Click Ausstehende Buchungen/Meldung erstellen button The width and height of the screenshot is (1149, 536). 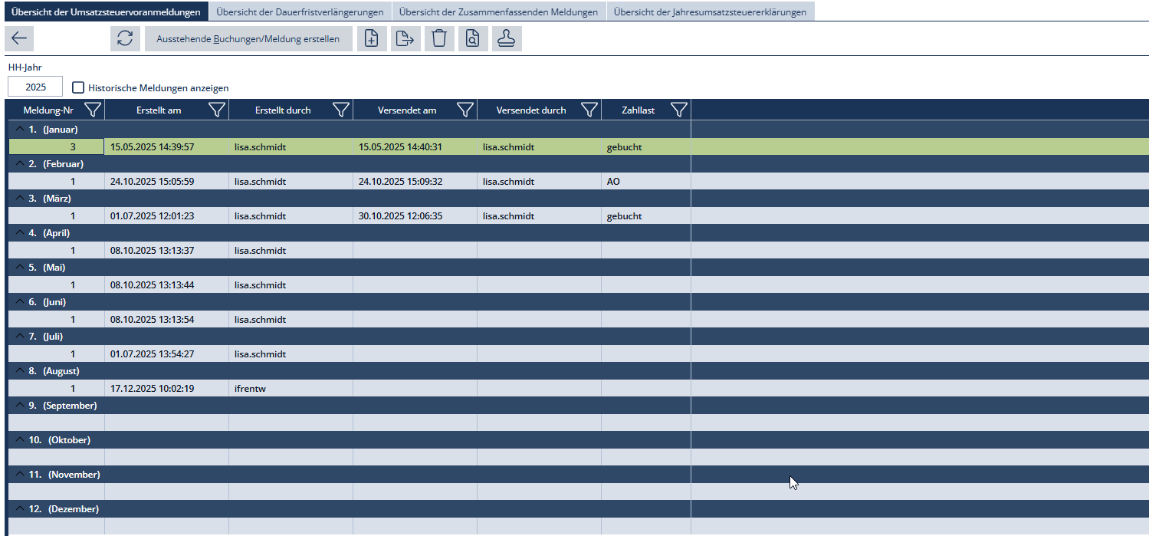[248, 39]
